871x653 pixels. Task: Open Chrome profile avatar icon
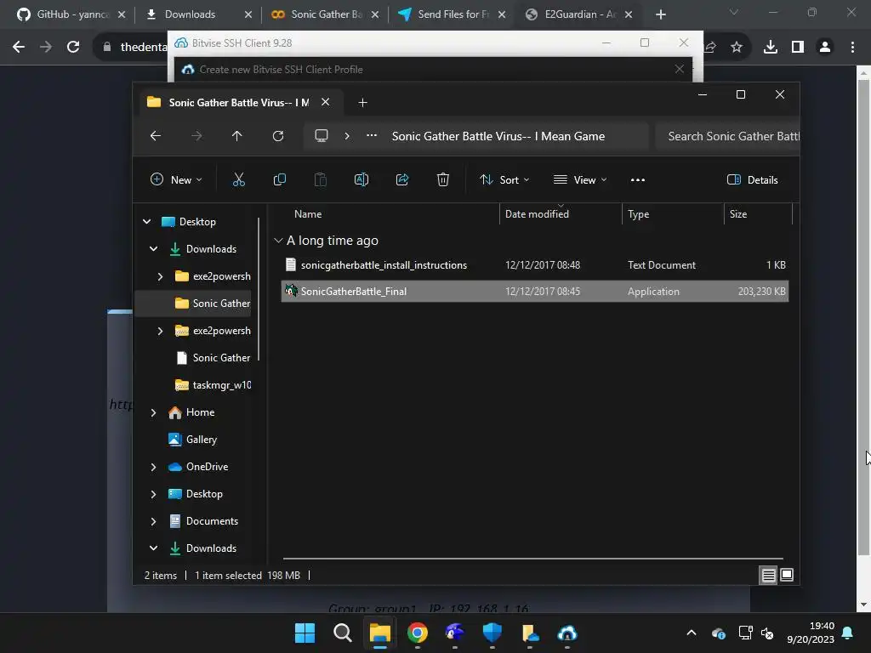(825, 48)
